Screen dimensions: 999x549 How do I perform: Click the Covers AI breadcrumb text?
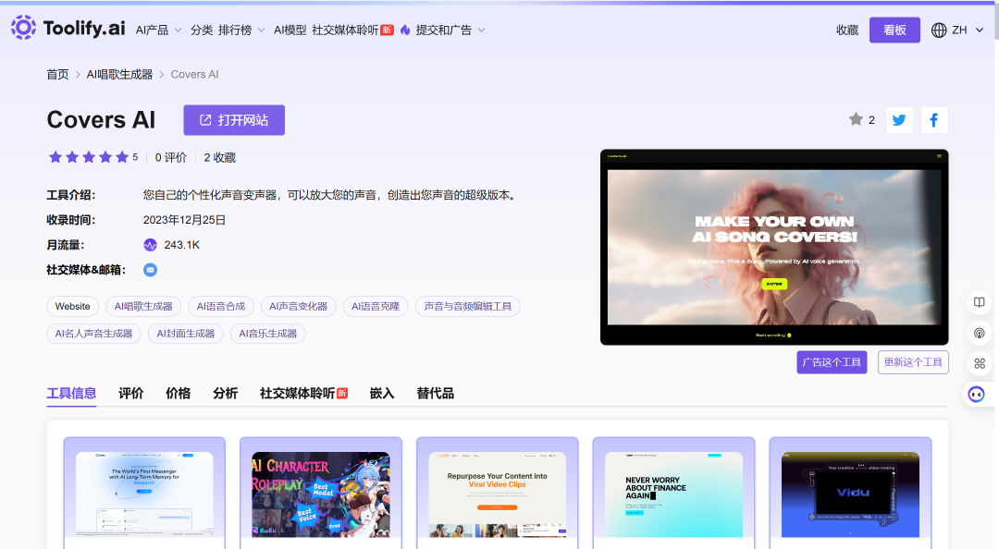(x=194, y=75)
